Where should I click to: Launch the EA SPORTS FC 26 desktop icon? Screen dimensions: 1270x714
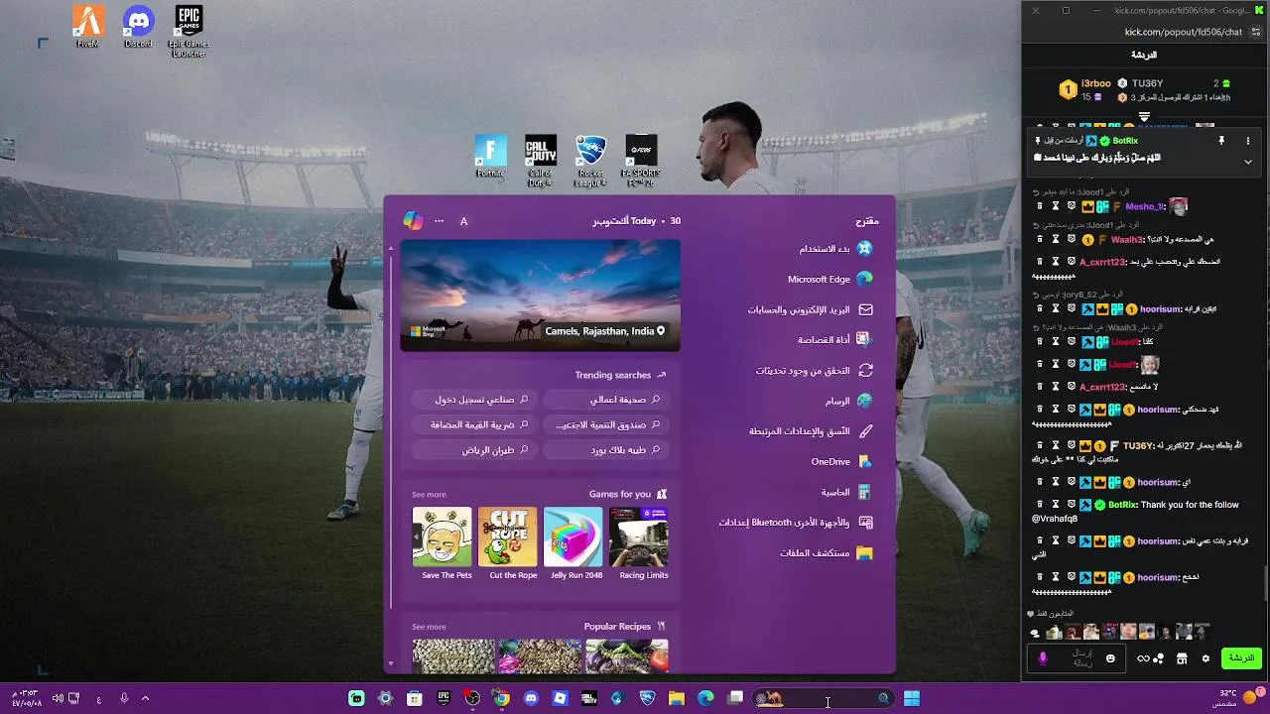[x=641, y=161]
